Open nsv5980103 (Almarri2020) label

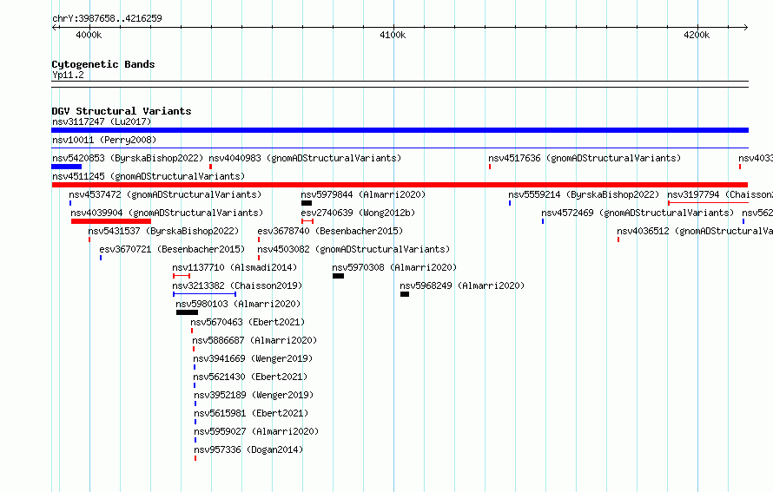tap(238, 304)
